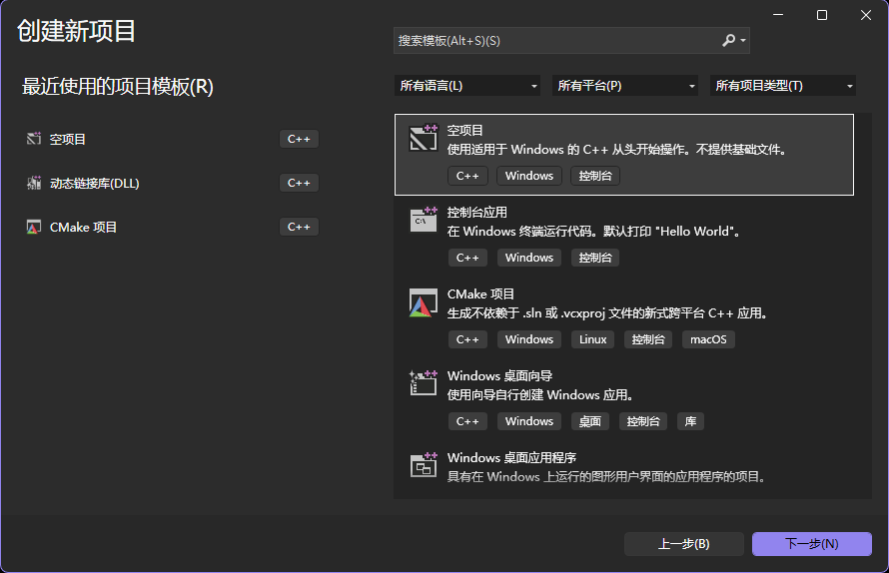The width and height of the screenshot is (889, 573).
Task: Close the 创建新项目 dialog
Action: click(x=866, y=15)
